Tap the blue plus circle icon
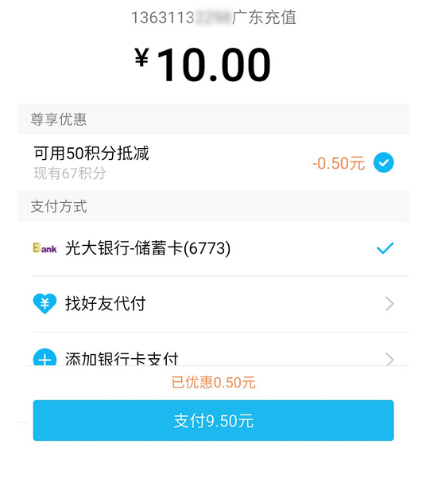The height and width of the screenshot is (479, 430). click(45, 357)
